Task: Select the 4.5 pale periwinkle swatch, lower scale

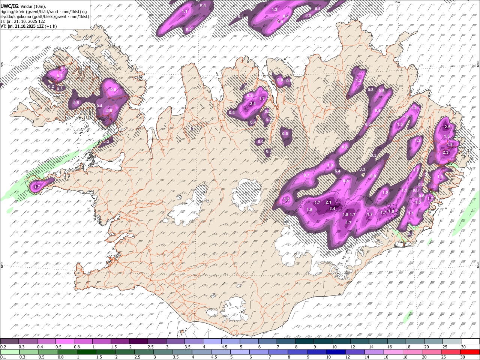Action: (x=220, y=352)
